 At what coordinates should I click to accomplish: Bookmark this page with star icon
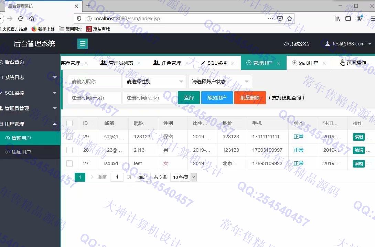[290, 19]
